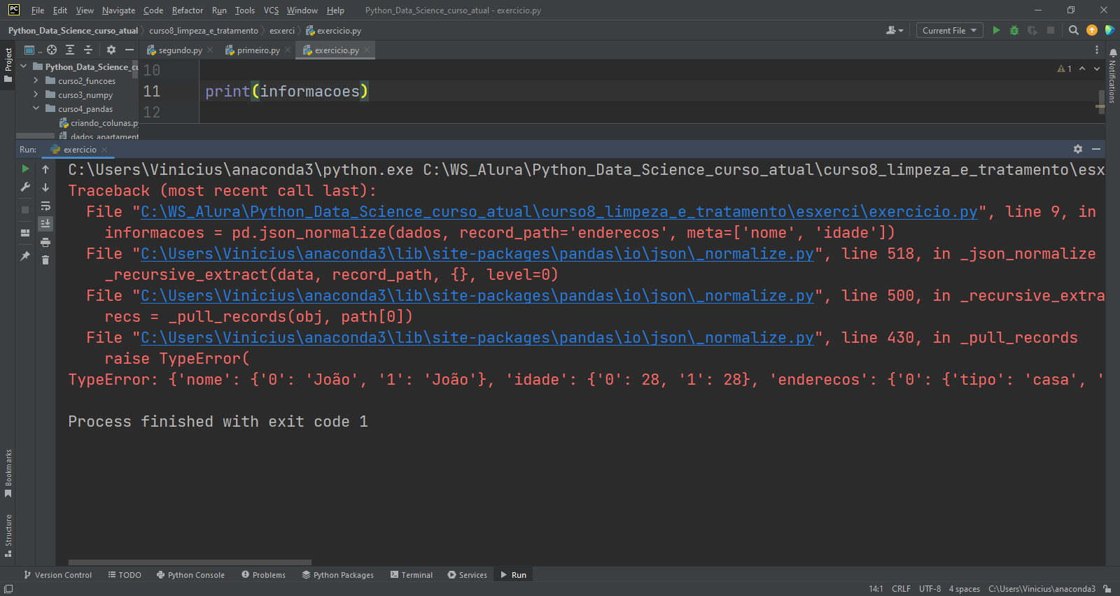The height and width of the screenshot is (596, 1120).
Task: Open Search Everywhere magnifier icon
Action: click(x=1073, y=30)
